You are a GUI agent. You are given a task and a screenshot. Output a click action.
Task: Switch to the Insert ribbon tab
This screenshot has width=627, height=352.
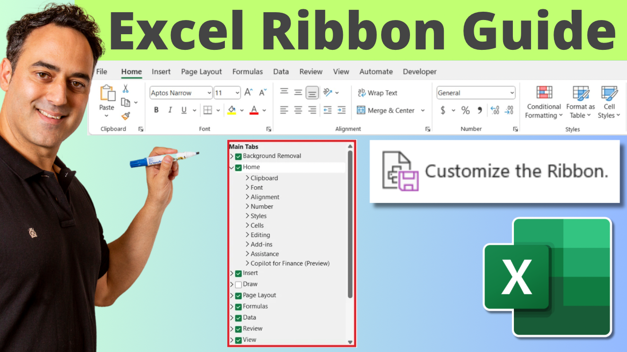pyautogui.click(x=161, y=71)
